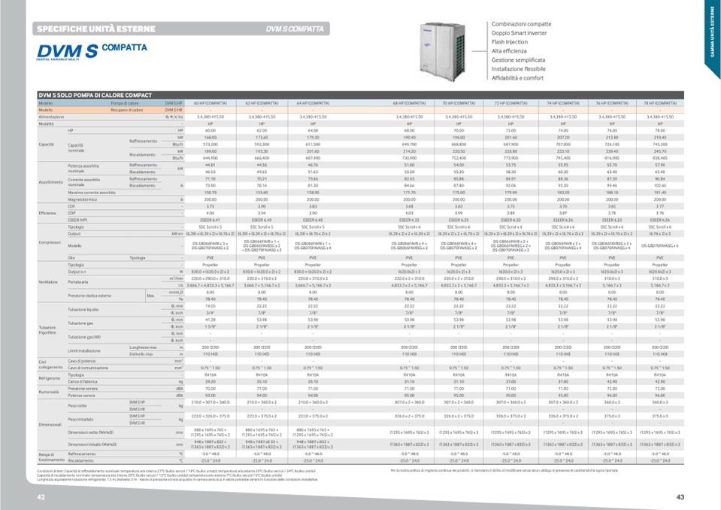
Task: Select the 78 HP (COMPATTA) column header
Action: coord(659,102)
